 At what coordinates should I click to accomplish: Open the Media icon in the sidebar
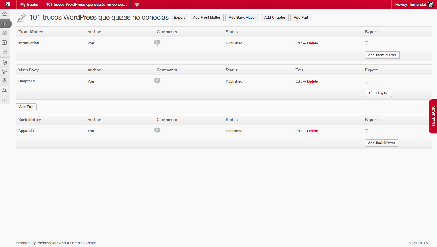[5, 62]
